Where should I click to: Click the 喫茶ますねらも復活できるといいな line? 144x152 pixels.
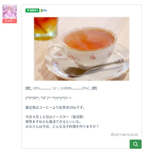pos(53,122)
